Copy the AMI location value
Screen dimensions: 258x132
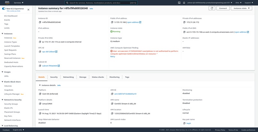click(x=112, y=113)
